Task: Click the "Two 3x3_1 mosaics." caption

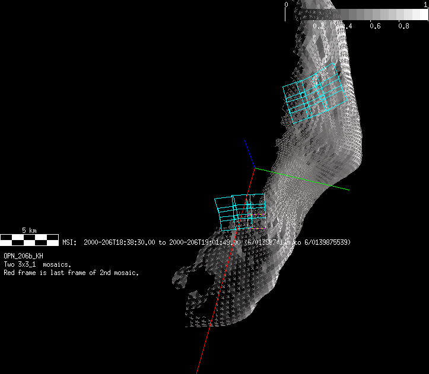Action: [x=37, y=264]
